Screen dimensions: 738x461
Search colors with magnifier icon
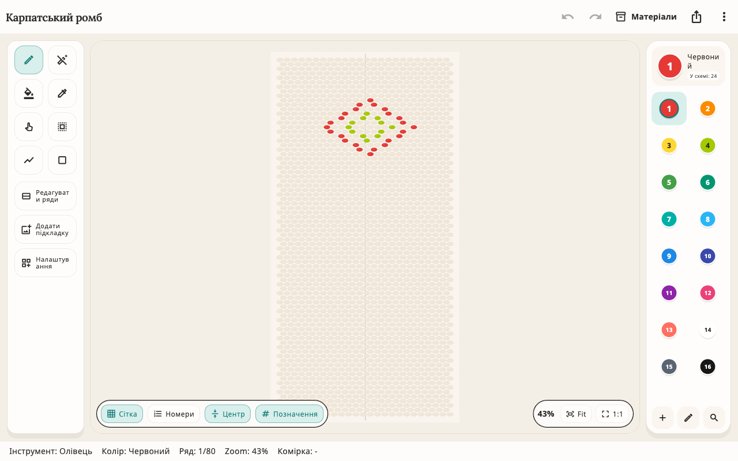click(714, 418)
